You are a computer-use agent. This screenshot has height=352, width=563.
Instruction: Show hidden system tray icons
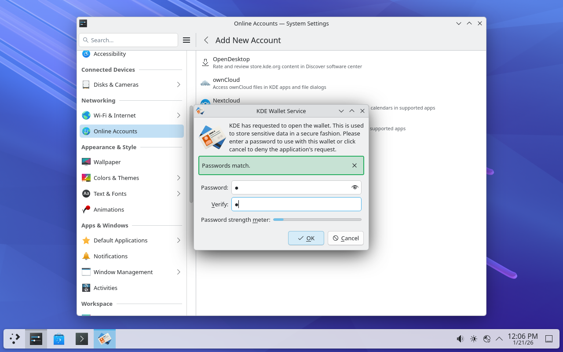(499, 339)
